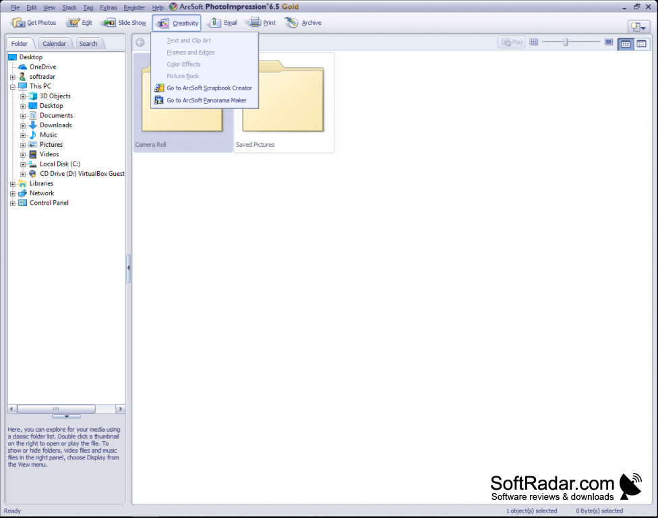Image resolution: width=658 pixels, height=518 pixels.
Task: Select the Saved Pictures folder thumbnail
Action: [x=284, y=103]
